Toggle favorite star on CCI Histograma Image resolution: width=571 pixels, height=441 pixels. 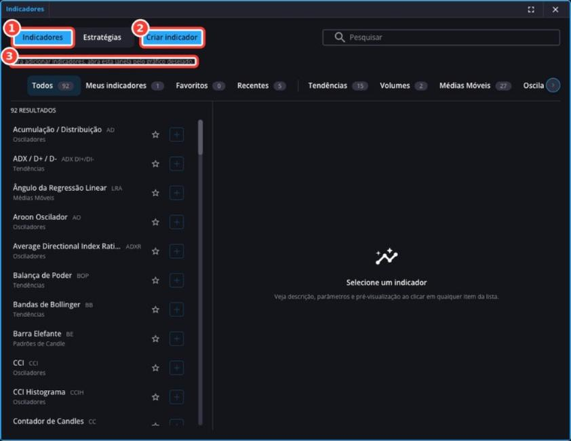(x=155, y=397)
